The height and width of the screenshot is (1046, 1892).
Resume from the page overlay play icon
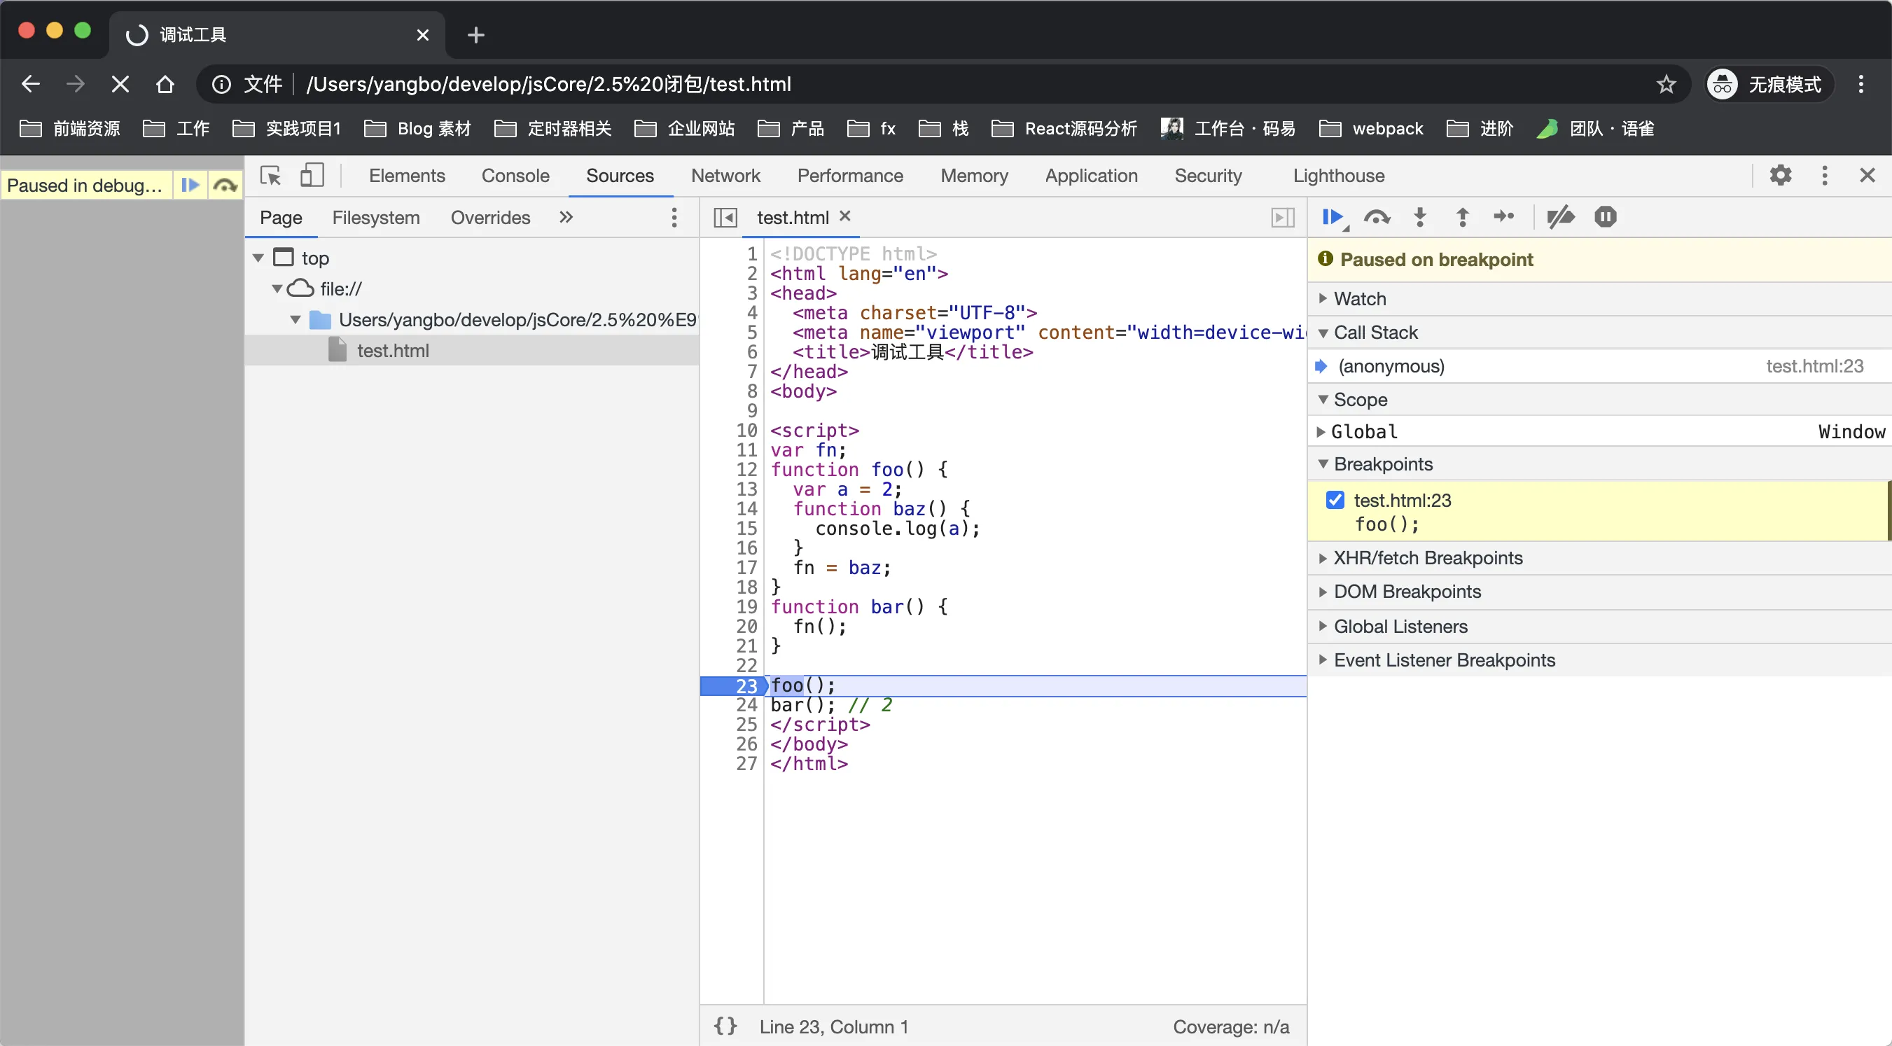pos(190,185)
